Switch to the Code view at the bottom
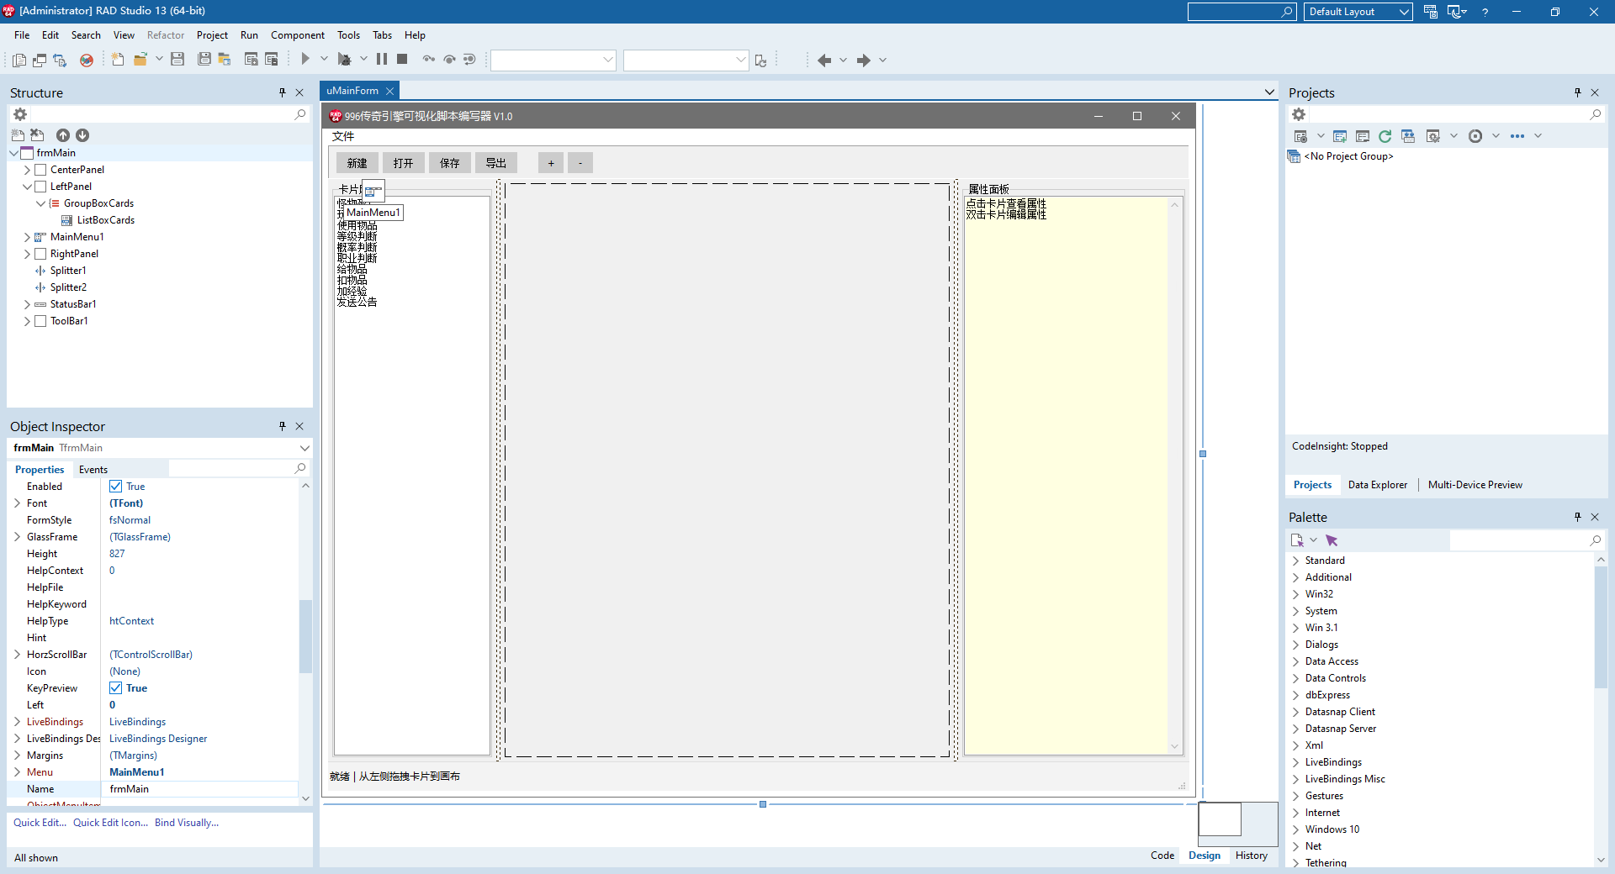Viewport: 1615px width, 874px height. [1162, 856]
